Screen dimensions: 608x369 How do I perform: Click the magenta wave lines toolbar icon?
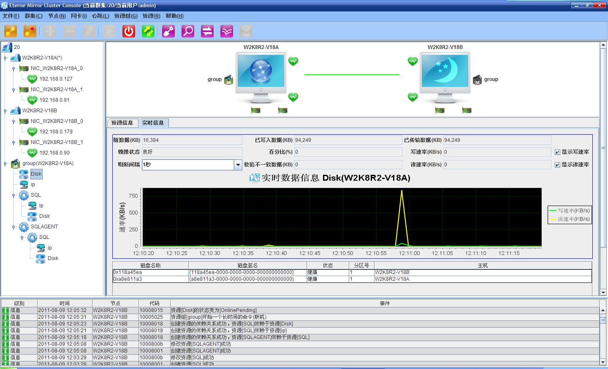(x=227, y=31)
